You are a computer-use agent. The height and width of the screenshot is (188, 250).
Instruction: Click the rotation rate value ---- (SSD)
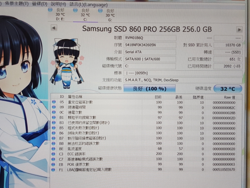coord(228,52)
